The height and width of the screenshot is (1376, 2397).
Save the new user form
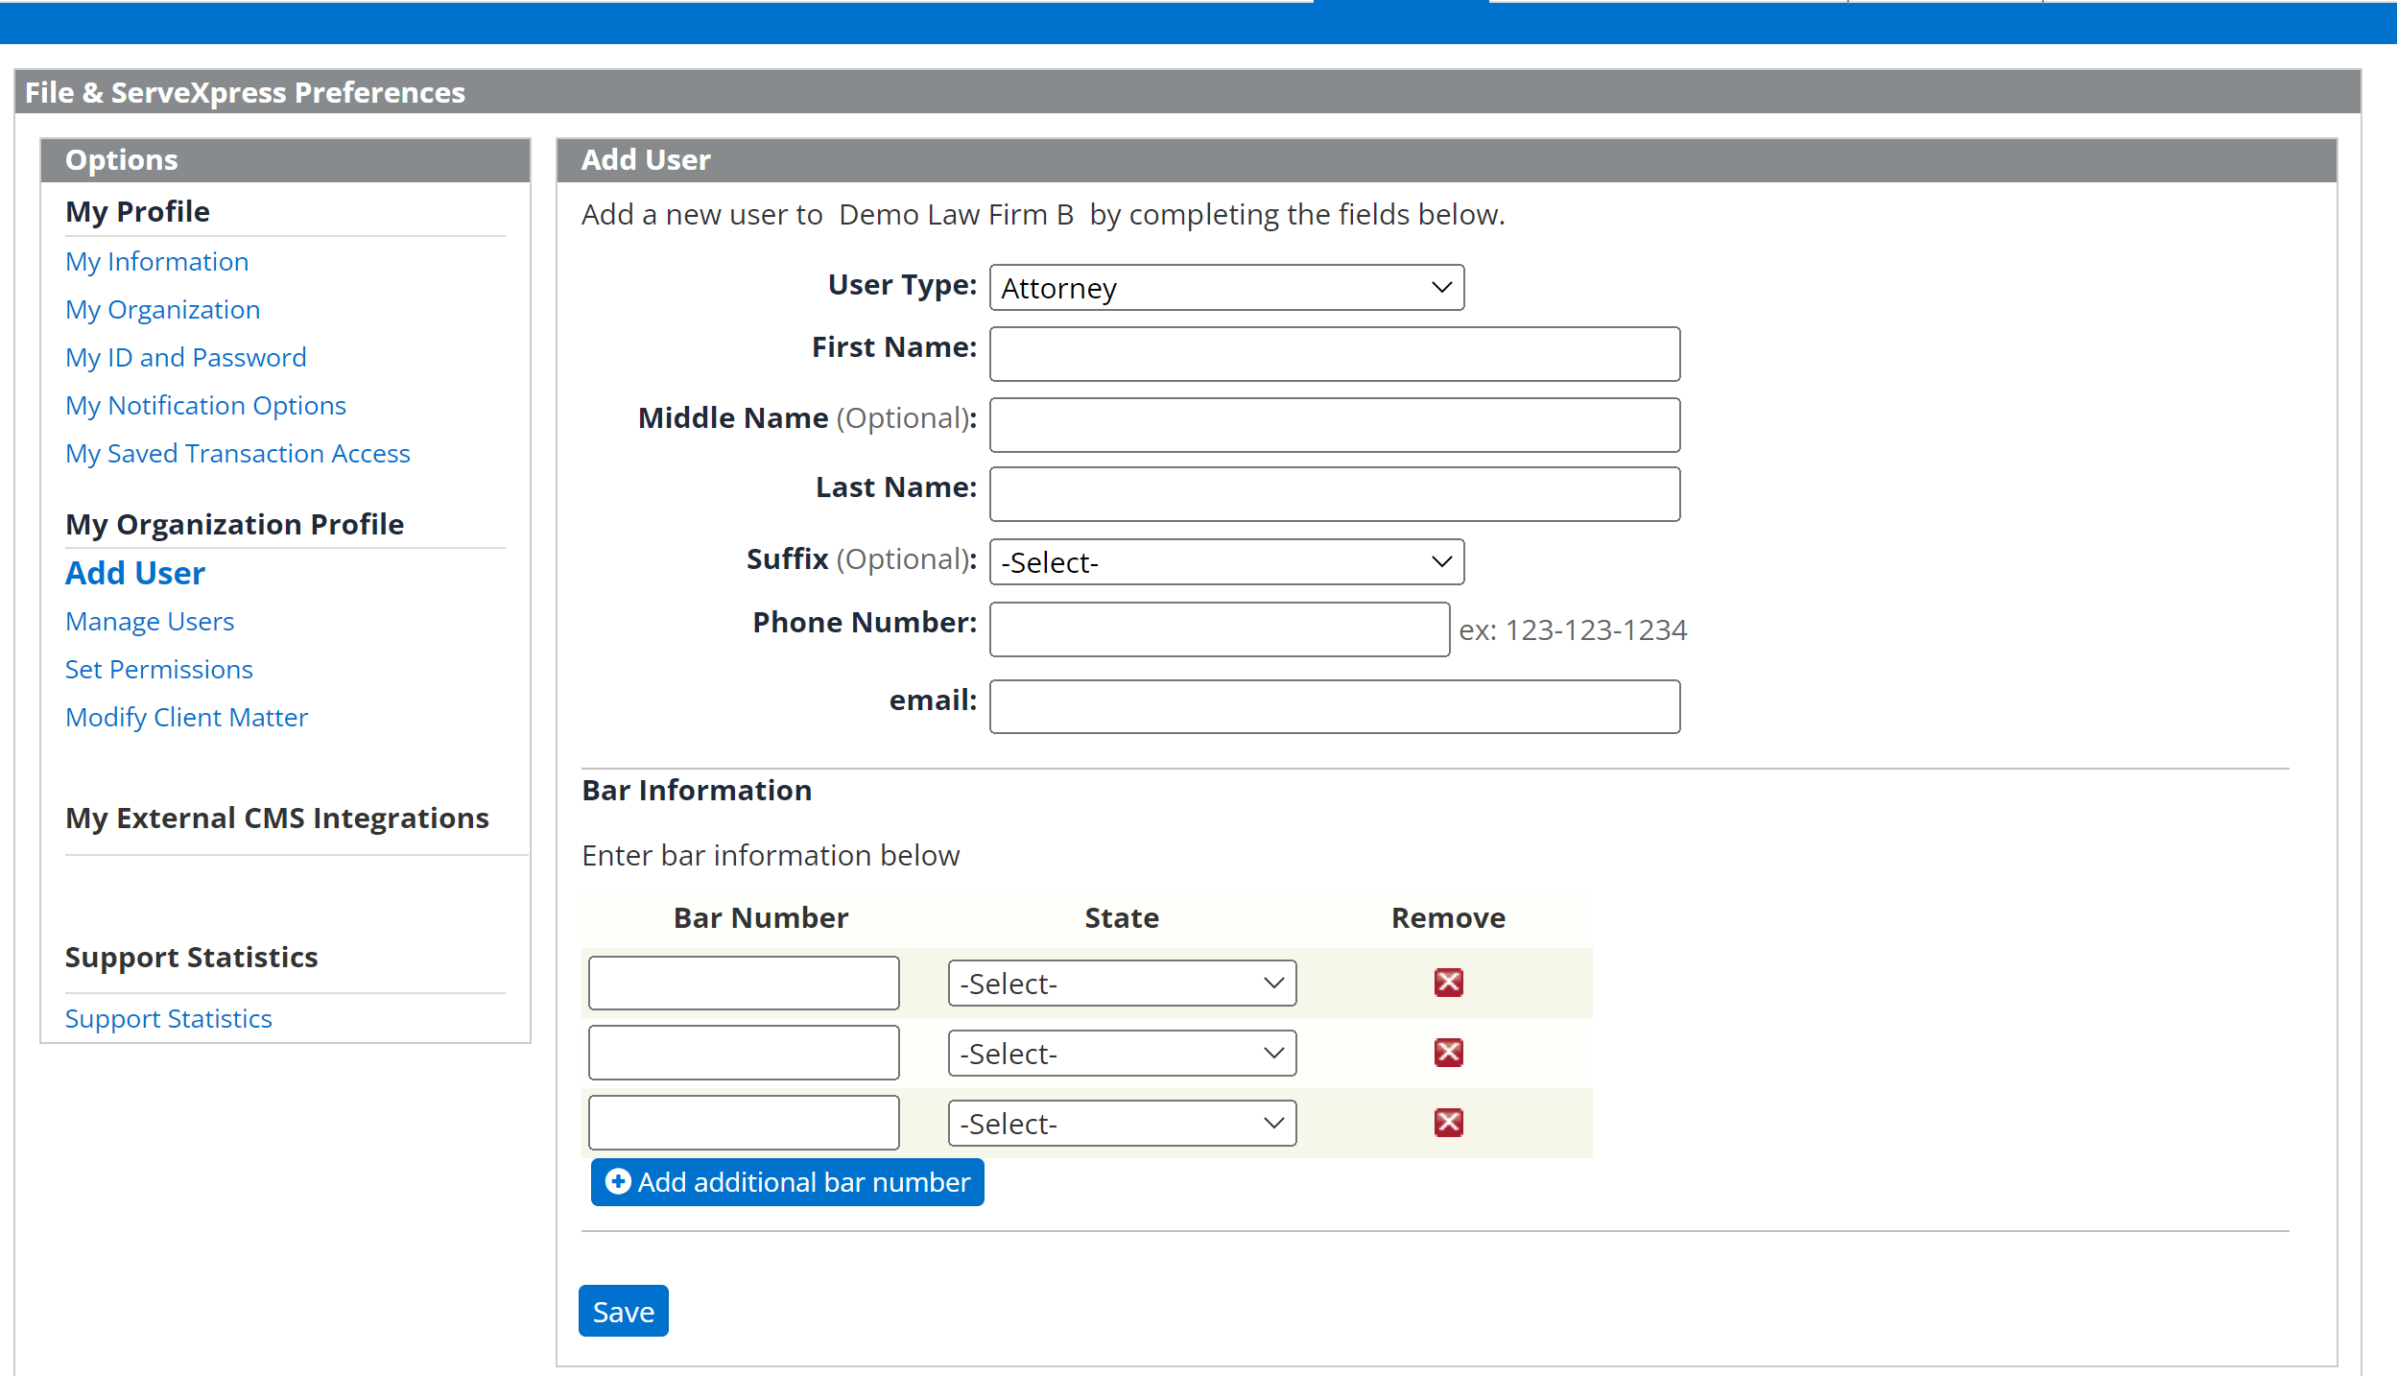tap(624, 1311)
